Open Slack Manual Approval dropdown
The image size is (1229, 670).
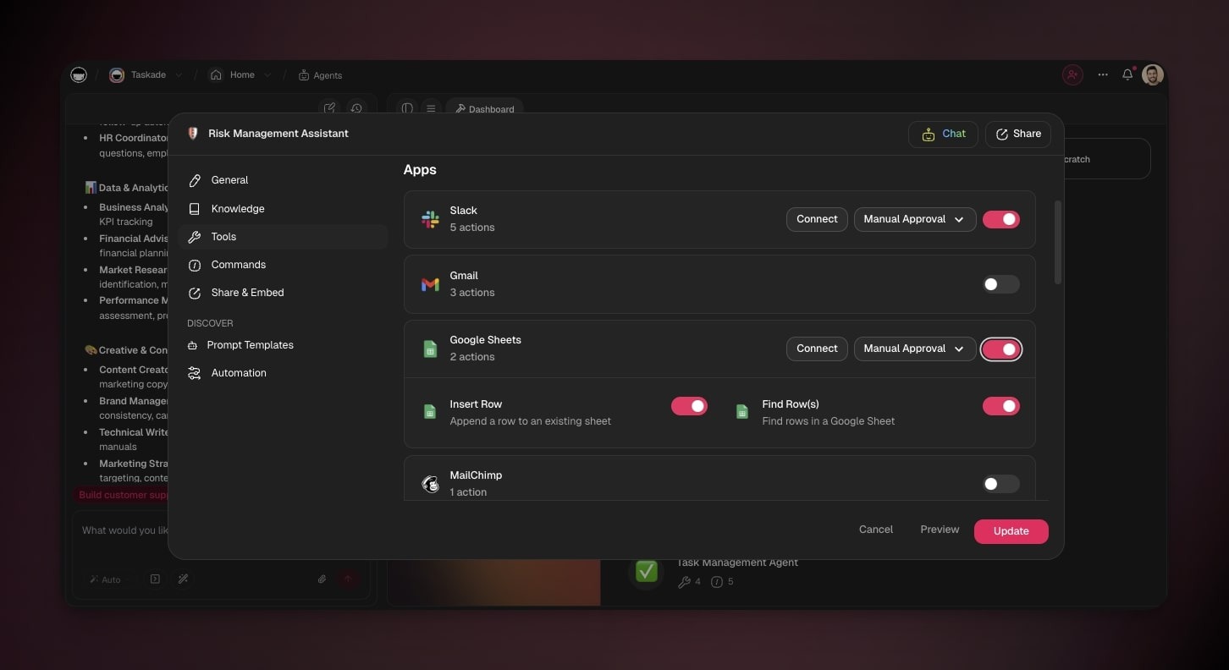coord(914,219)
